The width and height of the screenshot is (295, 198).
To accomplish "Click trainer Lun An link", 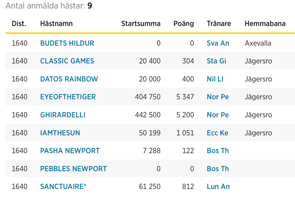I will coord(218,187).
